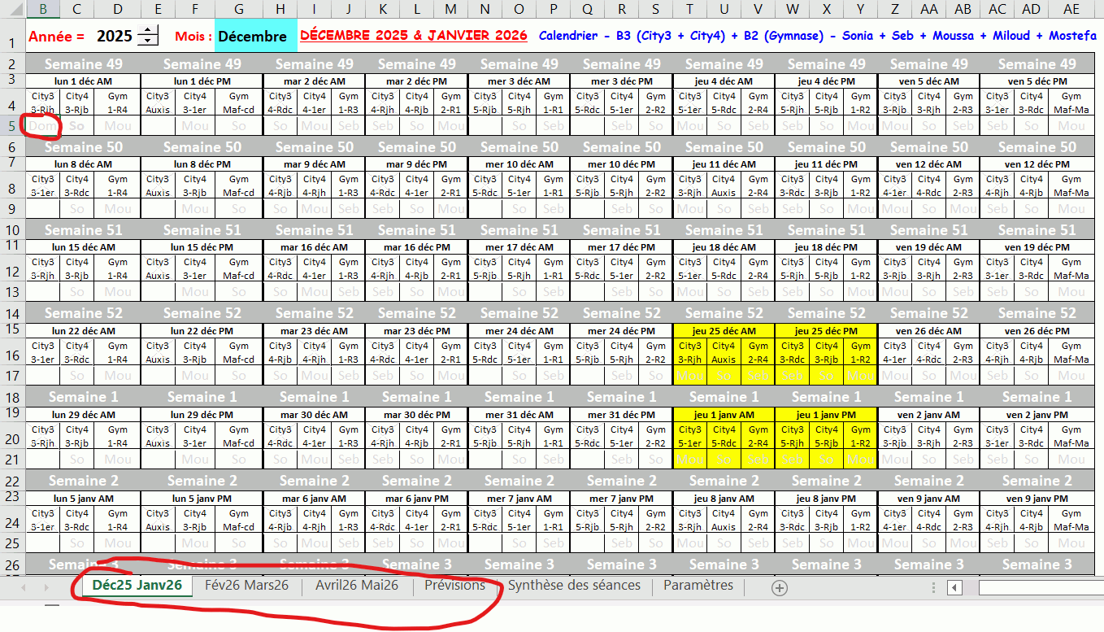Select the ven 12 déc PM cell
The height and width of the screenshot is (632, 1104).
pyautogui.click(x=1037, y=164)
